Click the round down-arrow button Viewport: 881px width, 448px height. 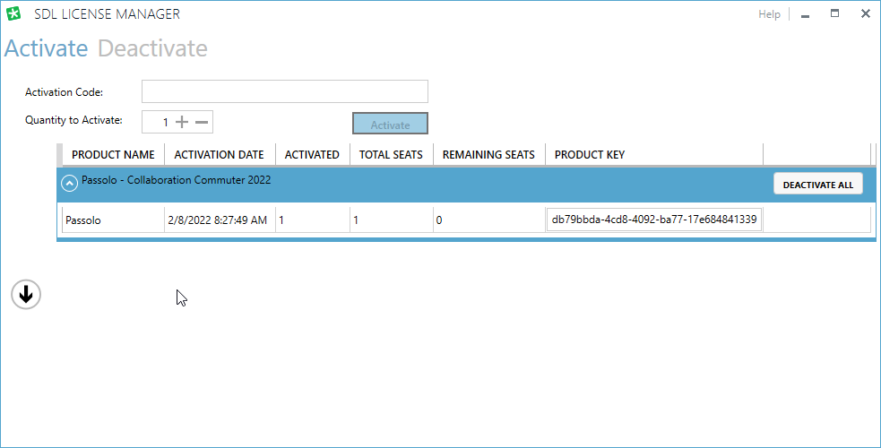tap(26, 294)
